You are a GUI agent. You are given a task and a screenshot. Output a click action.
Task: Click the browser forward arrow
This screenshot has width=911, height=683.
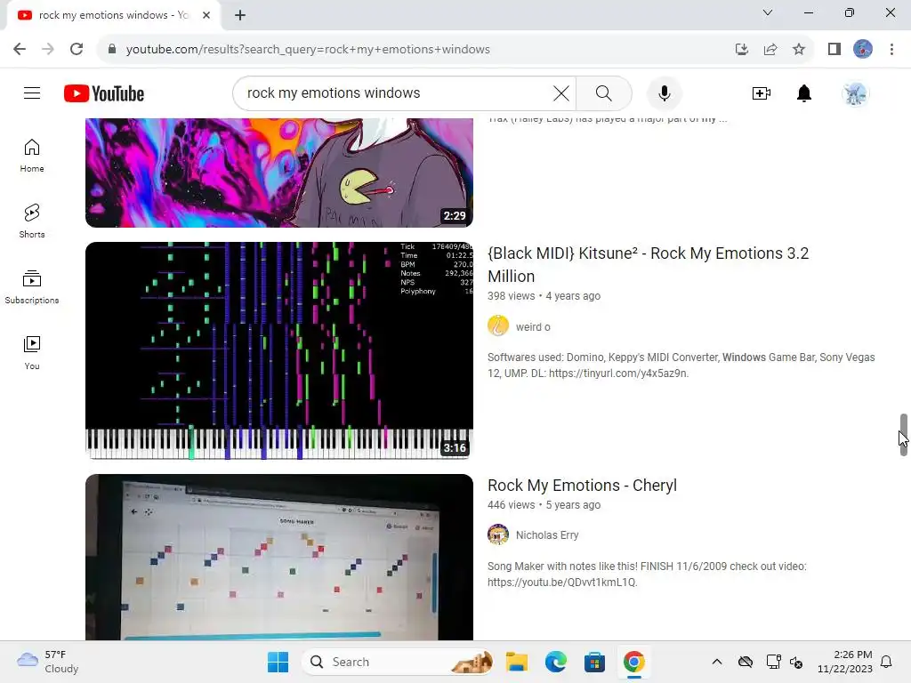pos(48,49)
